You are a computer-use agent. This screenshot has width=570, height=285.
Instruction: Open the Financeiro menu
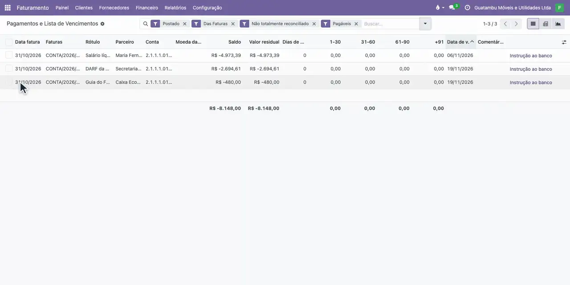click(x=147, y=8)
